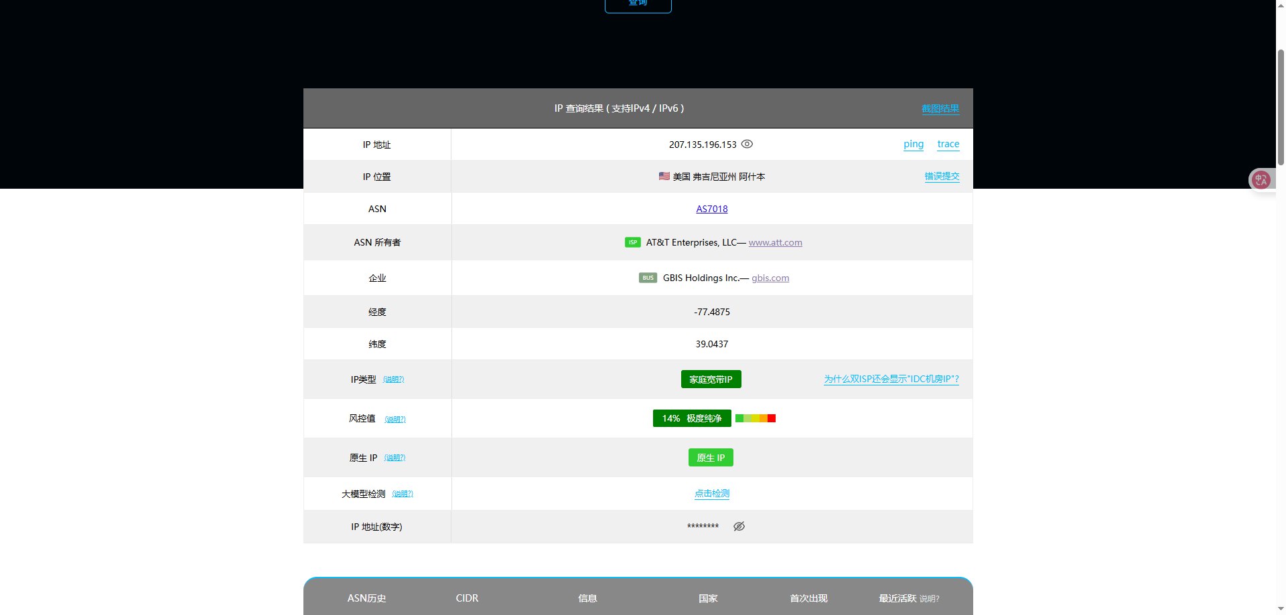Click the floating input-method icon on right edge
This screenshot has width=1286, height=615.
(x=1261, y=179)
